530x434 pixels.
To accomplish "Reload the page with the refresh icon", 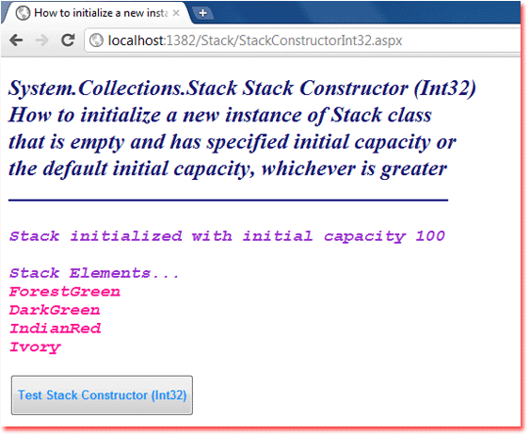I will pyautogui.click(x=68, y=40).
